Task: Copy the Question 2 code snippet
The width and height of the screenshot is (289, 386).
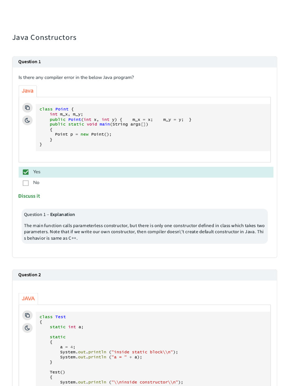Action: tap(27, 315)
